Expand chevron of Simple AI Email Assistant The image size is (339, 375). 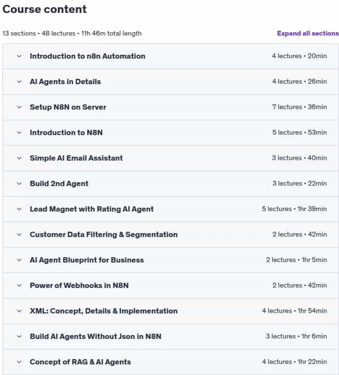19,158
